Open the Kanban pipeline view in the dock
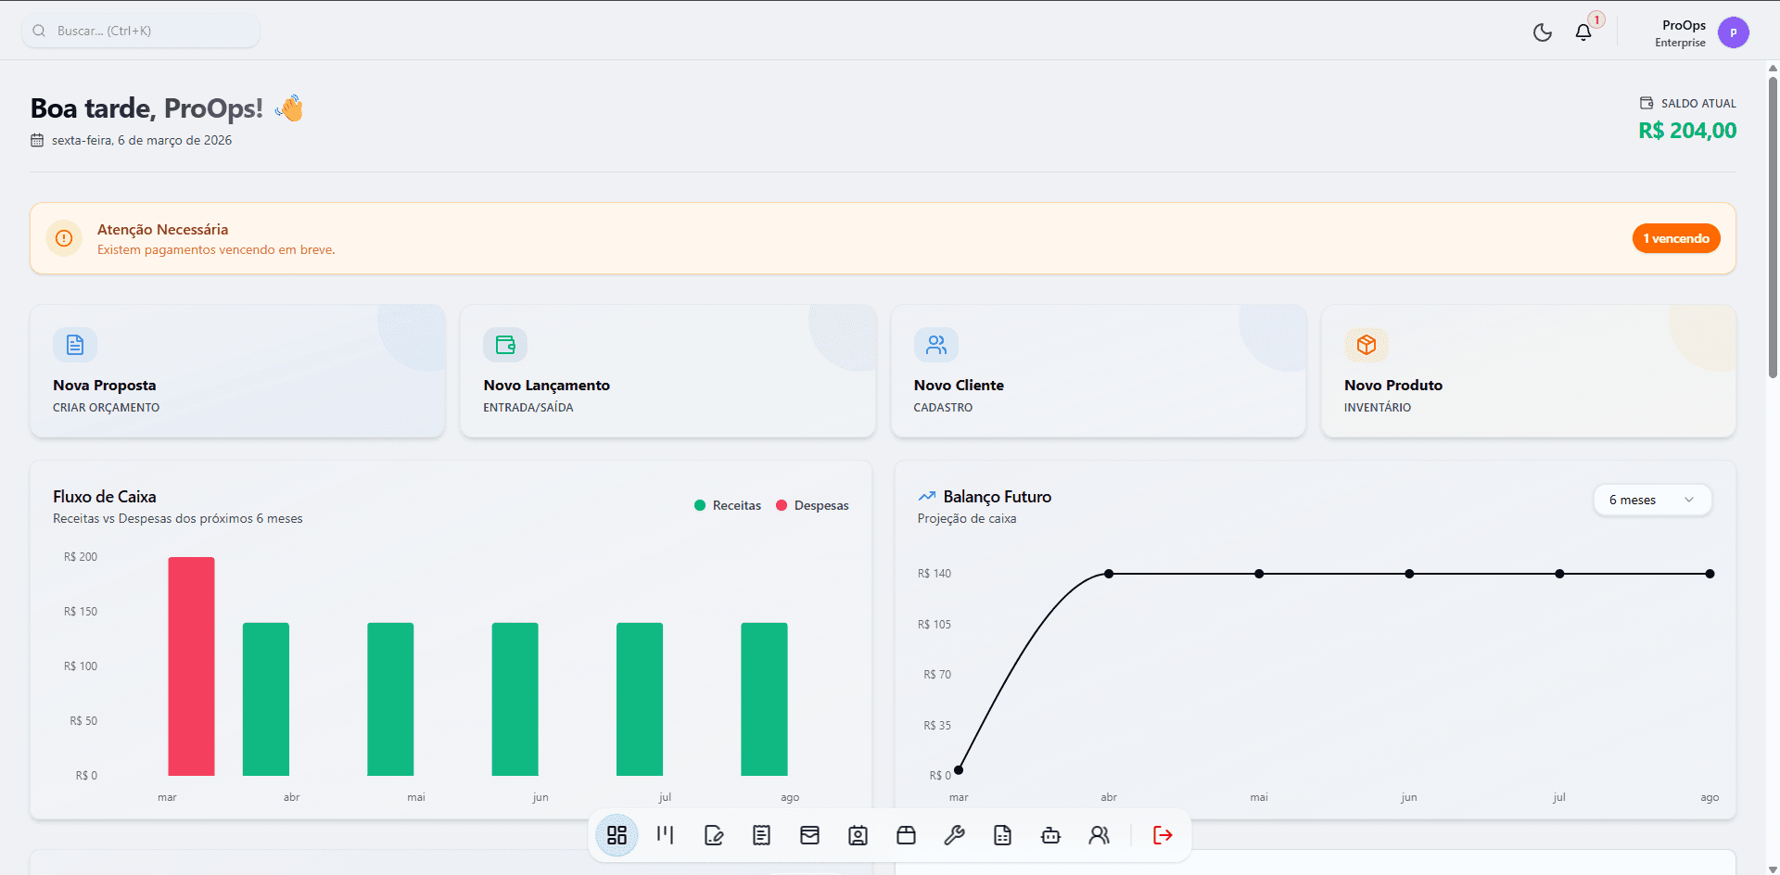This screenshot has width=1780, height=875. pos(665,835)
